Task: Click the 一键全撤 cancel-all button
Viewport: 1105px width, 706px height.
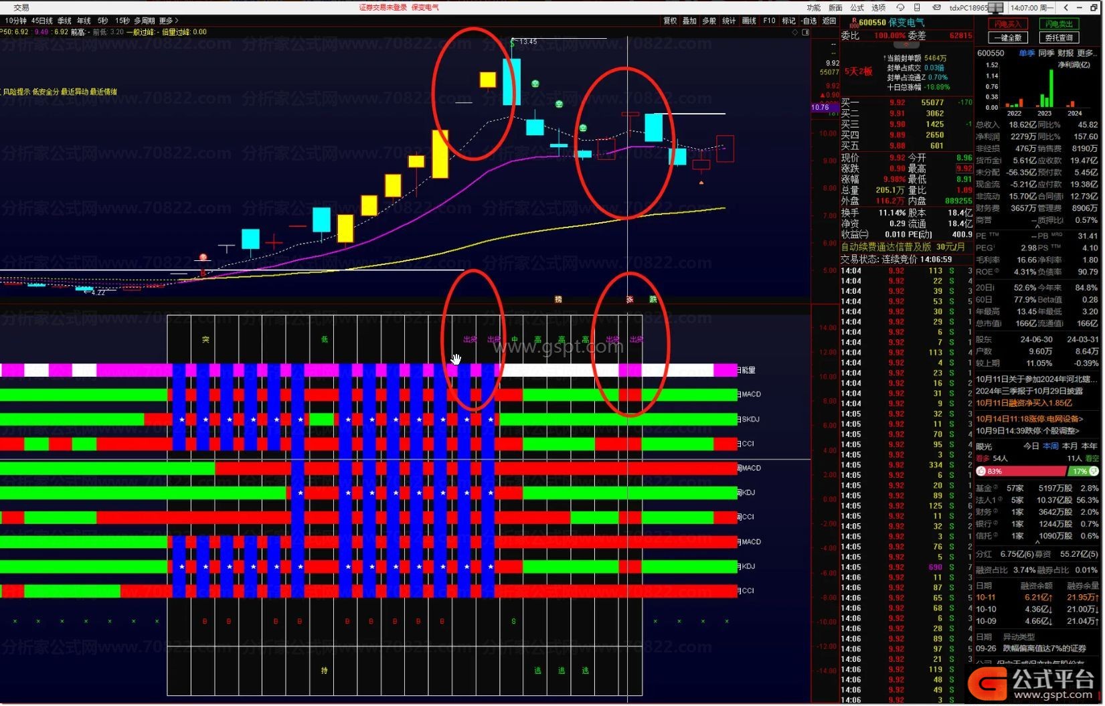Action: coord(1008,38)
